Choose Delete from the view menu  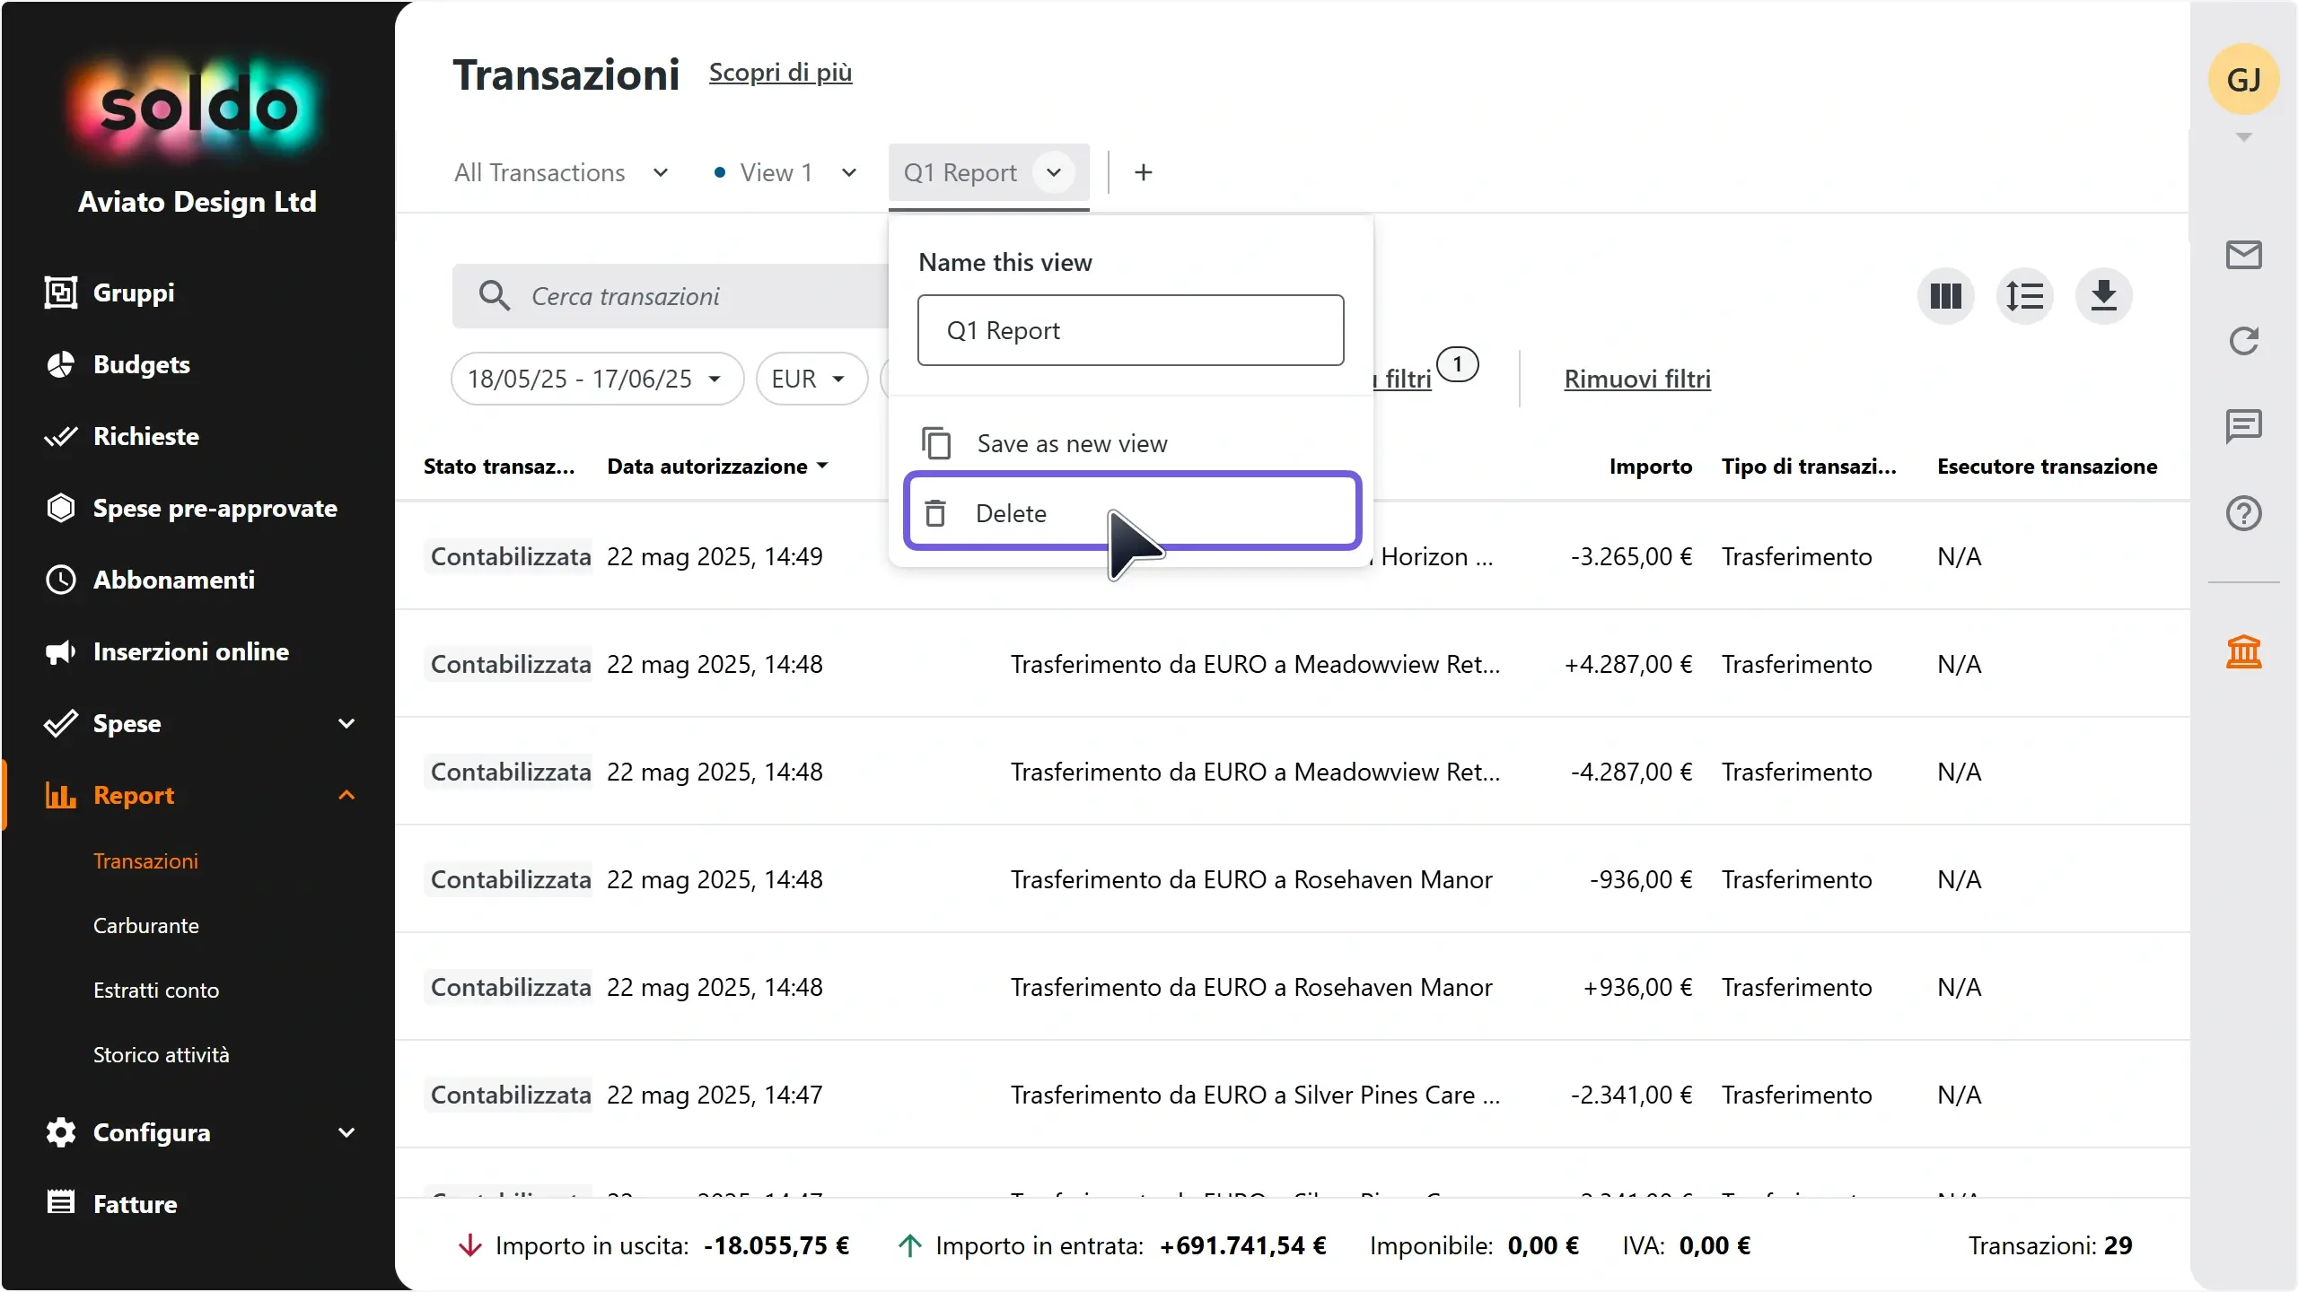[1133, 511]
